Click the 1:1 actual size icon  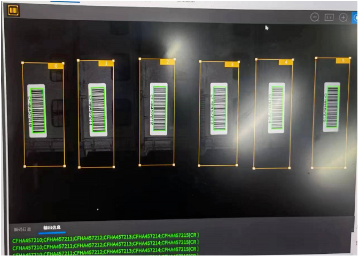click(x=329, y=17)
